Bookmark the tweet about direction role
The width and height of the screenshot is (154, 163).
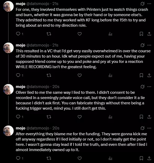point(141,34)
